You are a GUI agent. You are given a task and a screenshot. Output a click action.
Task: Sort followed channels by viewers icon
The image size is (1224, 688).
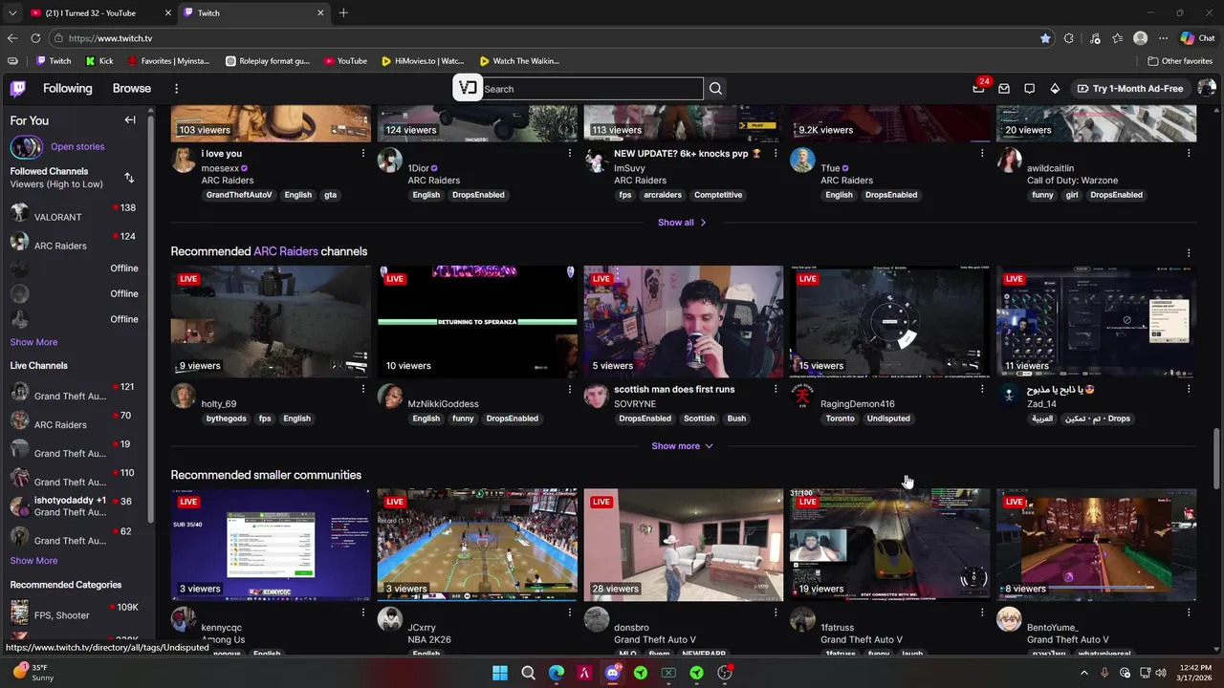[129, 178]
